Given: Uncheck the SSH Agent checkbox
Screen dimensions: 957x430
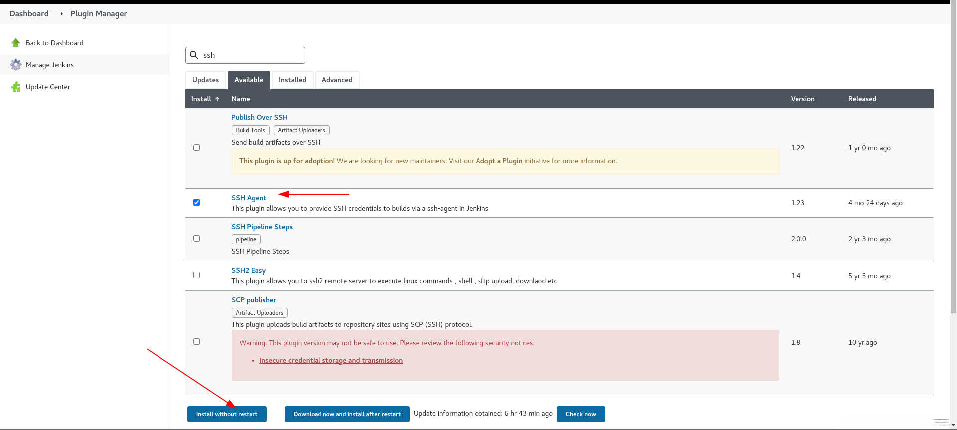Looking at the screenshot, I should tap(196, 203).
